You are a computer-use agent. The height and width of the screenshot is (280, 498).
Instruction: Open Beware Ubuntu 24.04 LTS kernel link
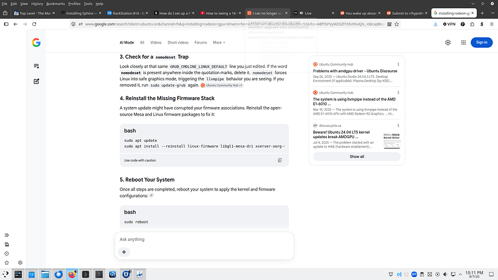click(341, 134)
